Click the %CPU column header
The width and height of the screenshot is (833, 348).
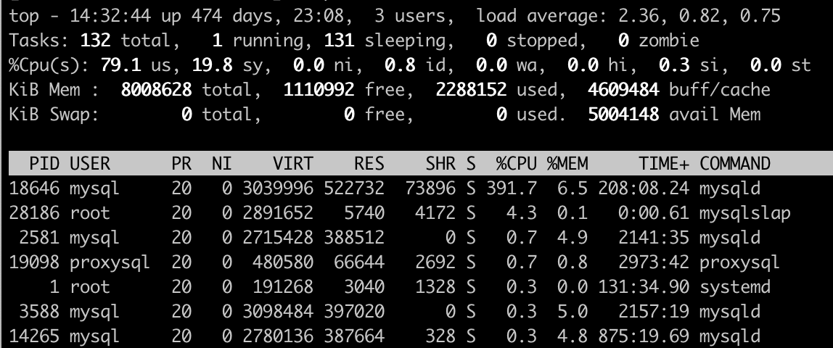point(517,164)
